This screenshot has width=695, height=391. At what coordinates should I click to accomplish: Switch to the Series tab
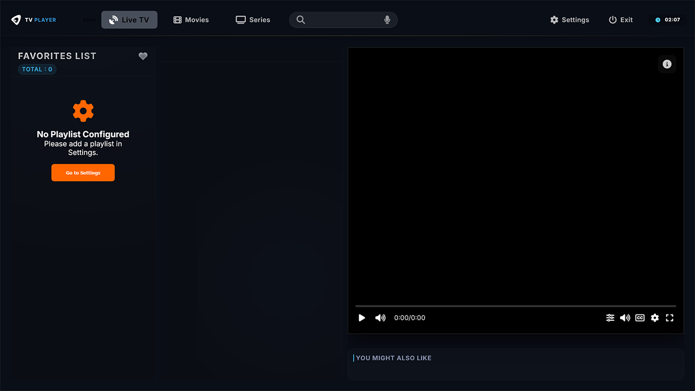(252, 20)
